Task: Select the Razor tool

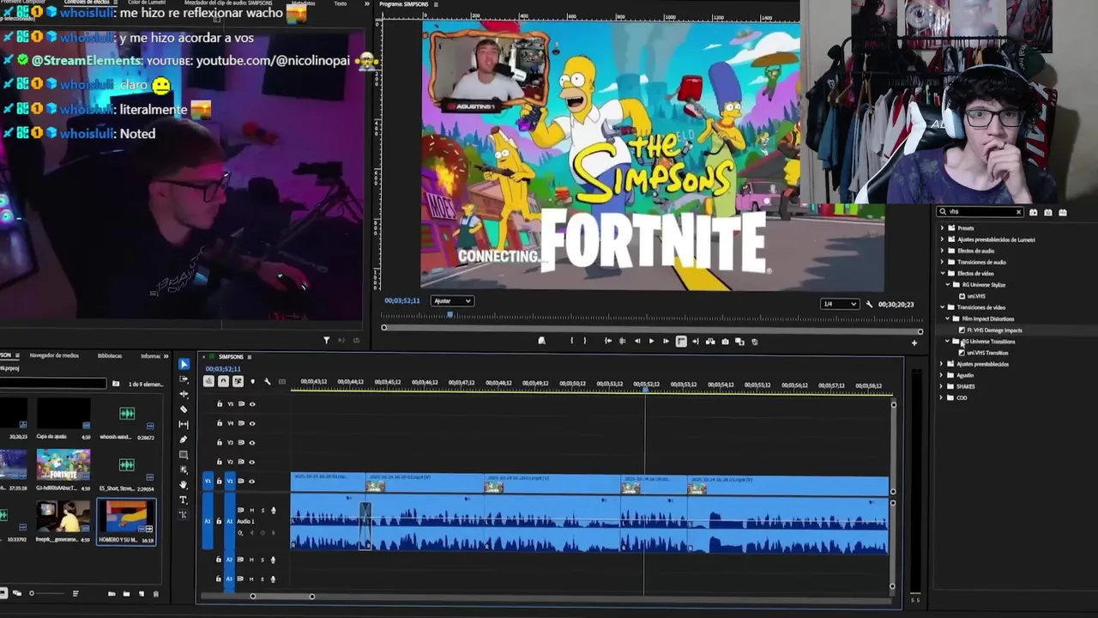Action: click(x=184, y=409)
